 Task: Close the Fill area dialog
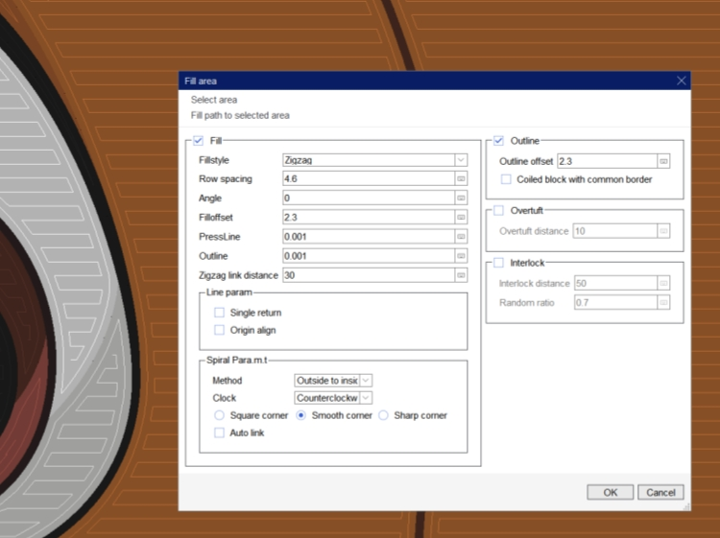pos(682,82)
